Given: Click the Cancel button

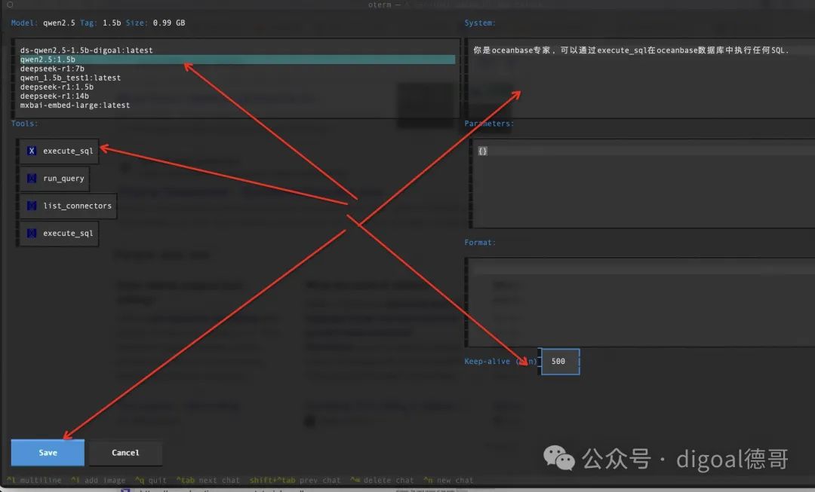Looking at the screenshot, I should (x=125, y=453).
